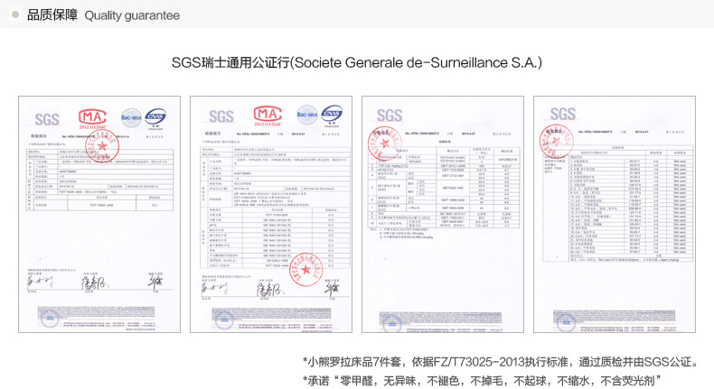Click red star seal on fourth certificate
This screenshot has width=714, height=389.
pyautogui.click(x=557, y=141)
